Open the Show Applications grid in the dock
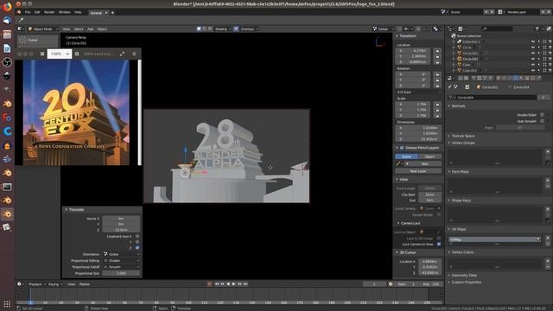The image size is (553, 311). [x=7, y=303]
